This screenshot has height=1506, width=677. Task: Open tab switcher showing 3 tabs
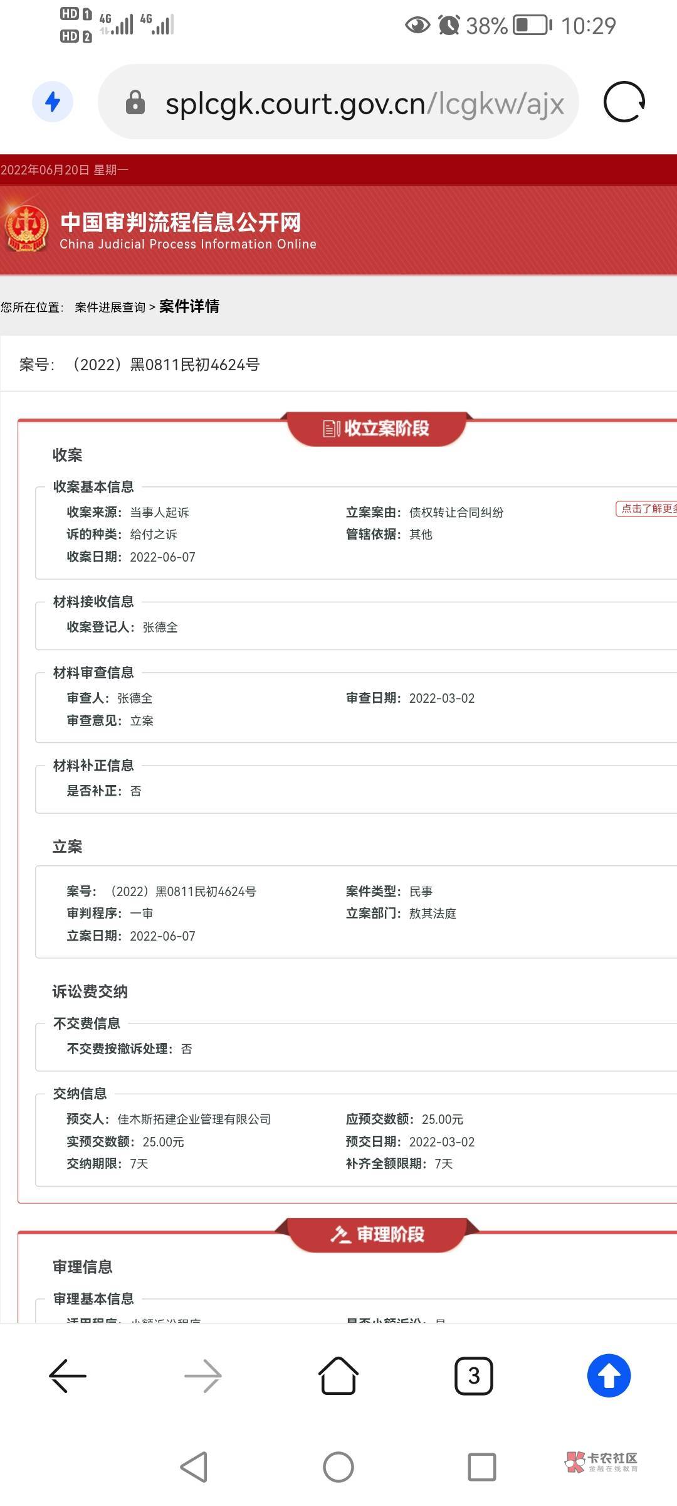click(x=474, y=1376)
